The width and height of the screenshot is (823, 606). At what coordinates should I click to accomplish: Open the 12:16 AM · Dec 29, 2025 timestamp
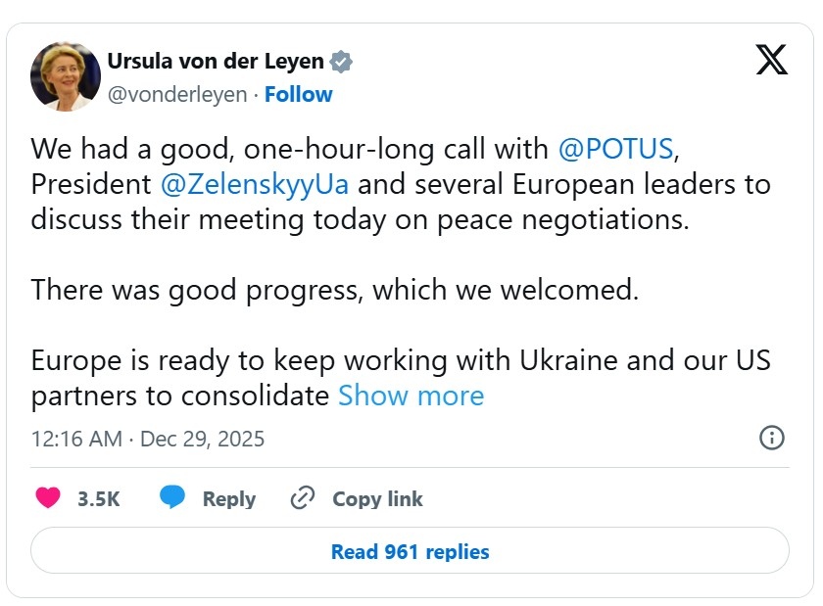point(148,438)
